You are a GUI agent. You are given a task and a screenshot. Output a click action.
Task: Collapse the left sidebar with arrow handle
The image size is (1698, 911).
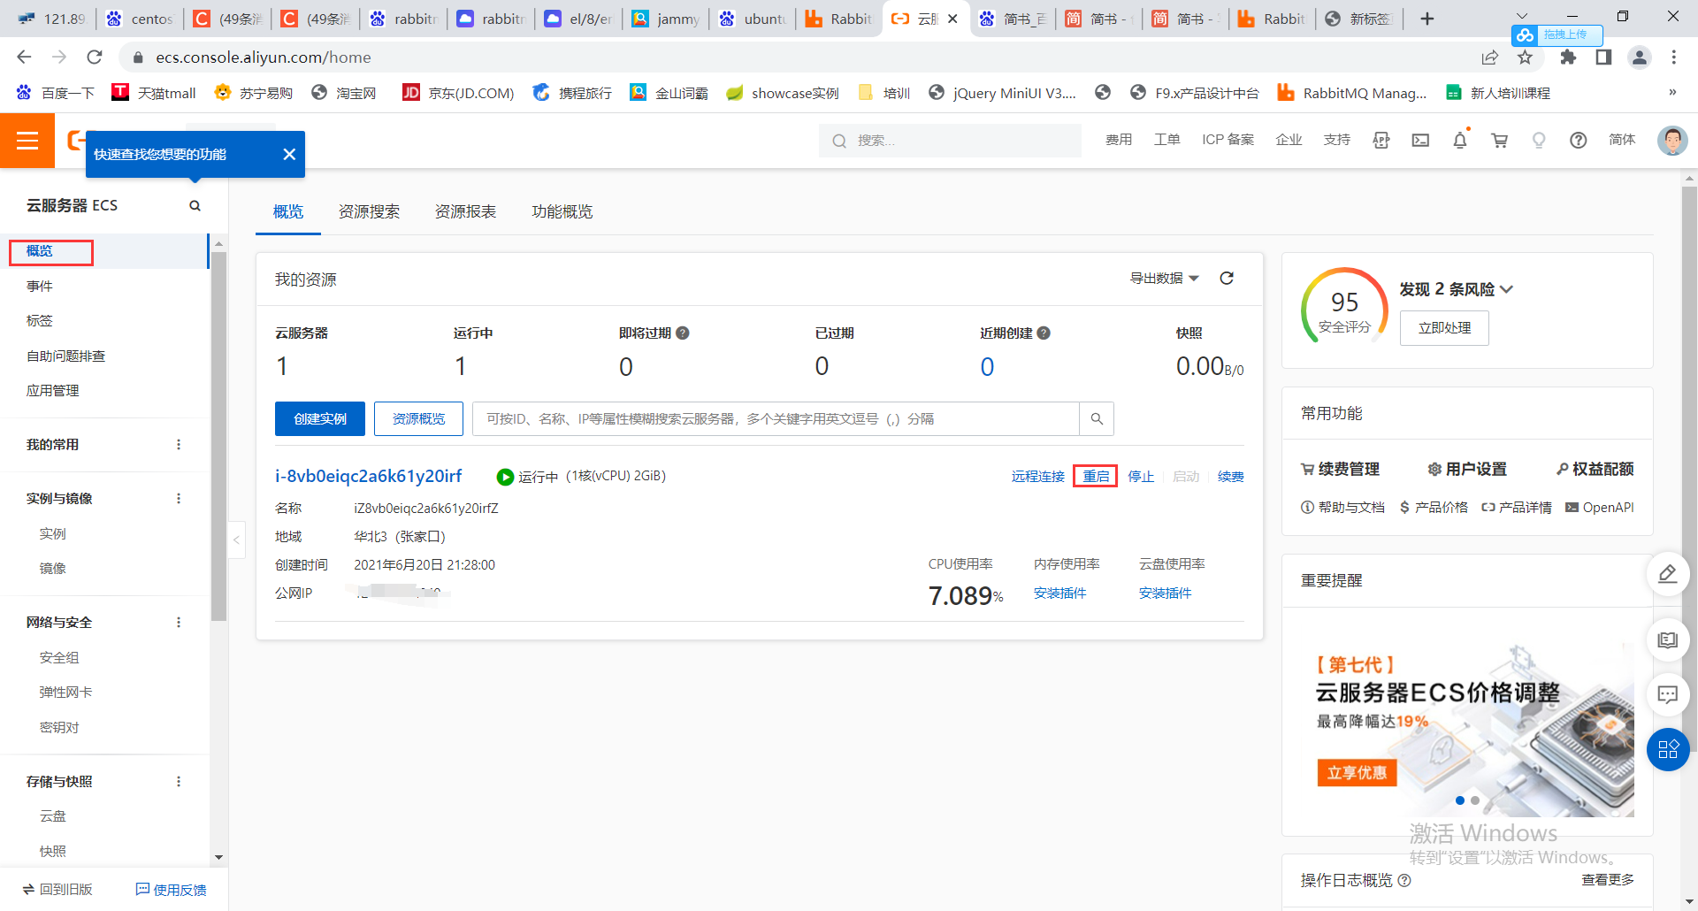(x=237, y=540)
